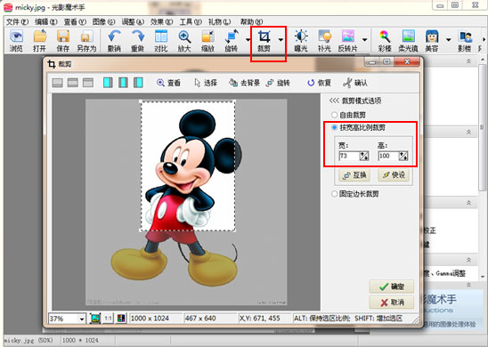Click the main toolbar 旋转 rotate icon
The height and width of the screenshot is (347, 488).
[232, 41]
